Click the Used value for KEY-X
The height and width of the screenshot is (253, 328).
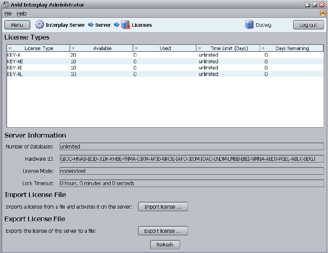point(135,55)
